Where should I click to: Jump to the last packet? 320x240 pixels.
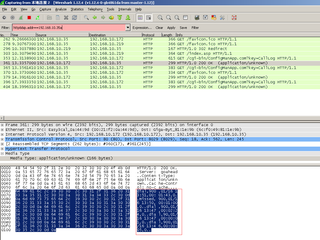click(128, 18)
